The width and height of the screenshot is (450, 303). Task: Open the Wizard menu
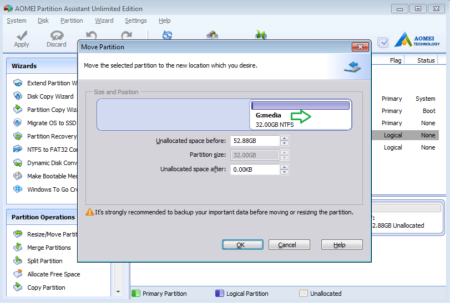[x=104, y=20]
